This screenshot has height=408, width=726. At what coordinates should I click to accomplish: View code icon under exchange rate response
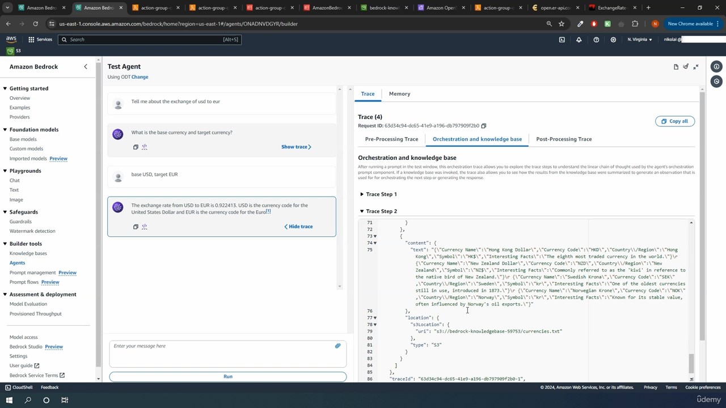click(145, 227)
